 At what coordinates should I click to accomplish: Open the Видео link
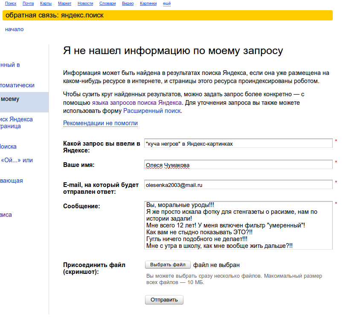click(128, 3)
